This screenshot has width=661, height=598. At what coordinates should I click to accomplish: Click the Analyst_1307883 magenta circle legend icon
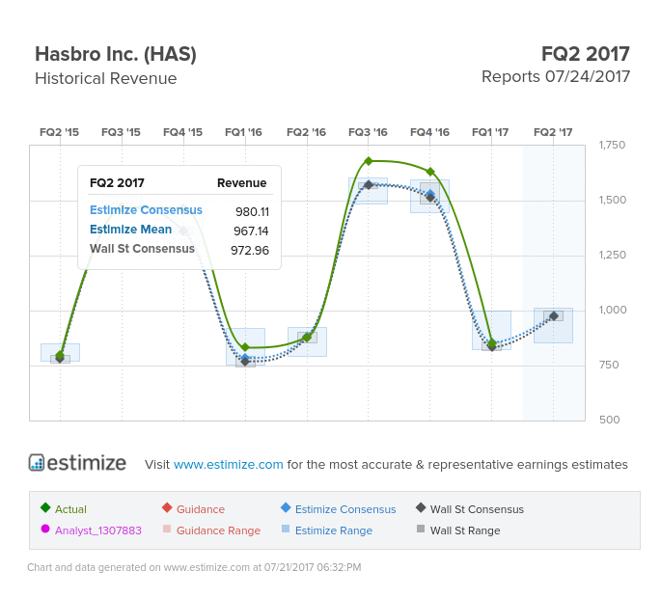45,529
